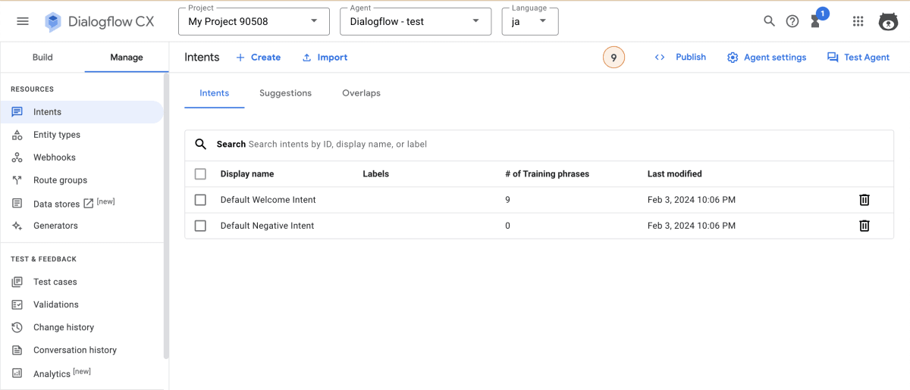Click the external link icon beside Data stores

coord(88,204)
